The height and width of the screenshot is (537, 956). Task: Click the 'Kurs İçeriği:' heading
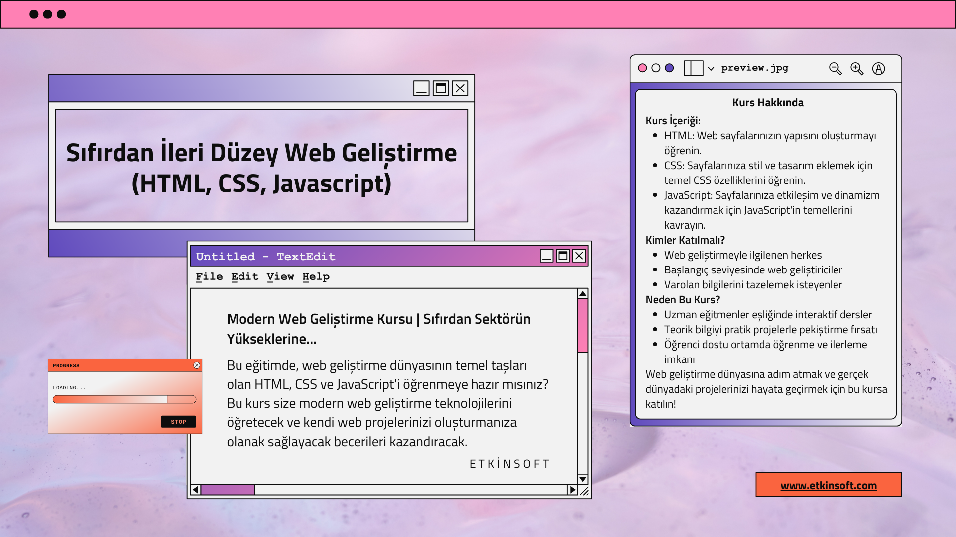(x=673, y=121)
